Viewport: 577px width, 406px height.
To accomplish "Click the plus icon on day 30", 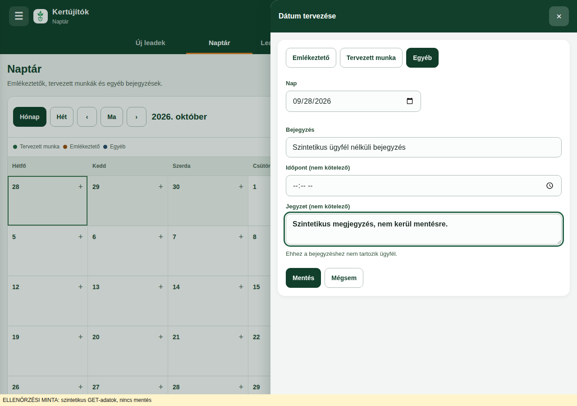I will tap(241, 186).
